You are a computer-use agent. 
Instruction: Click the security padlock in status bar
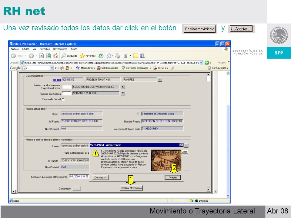click(x=191, y=200)
